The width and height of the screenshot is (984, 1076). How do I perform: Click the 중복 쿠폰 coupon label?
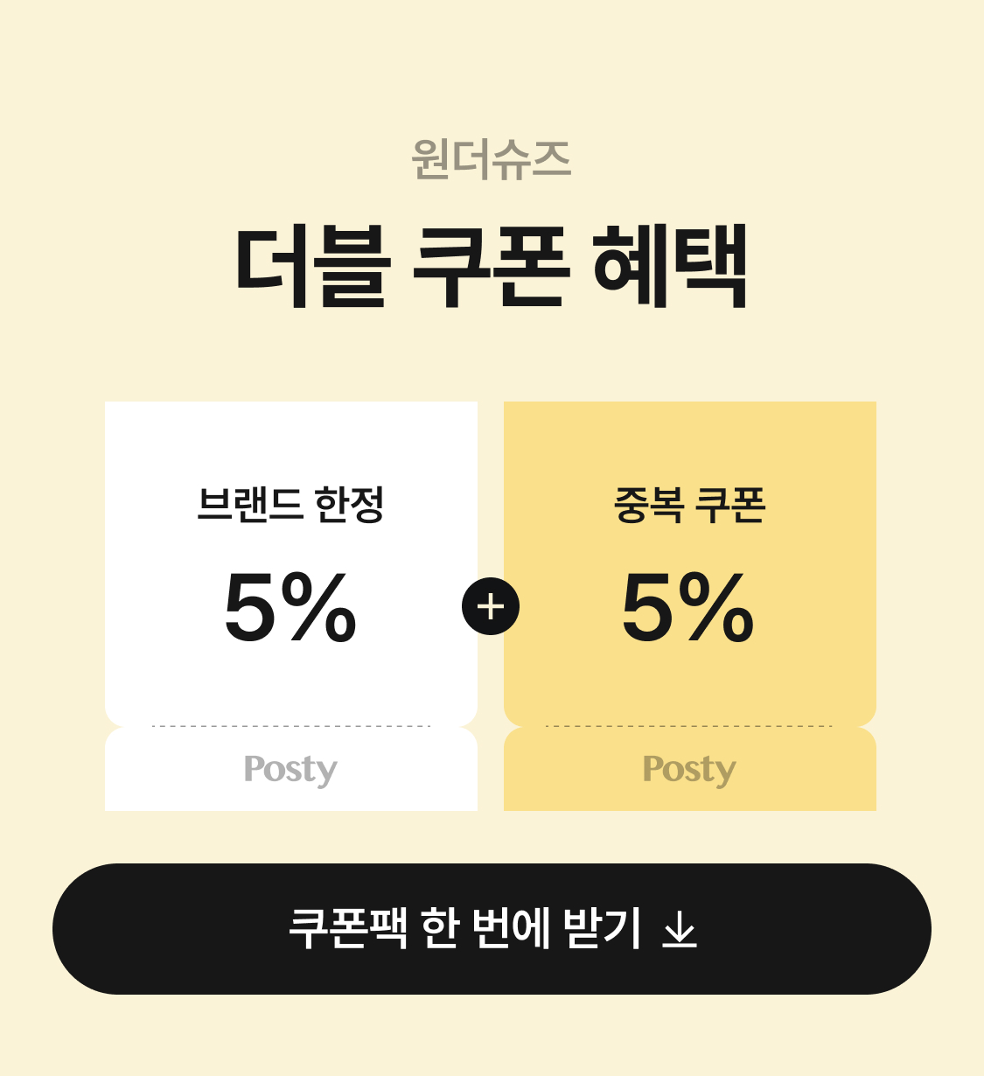(689, 505)
